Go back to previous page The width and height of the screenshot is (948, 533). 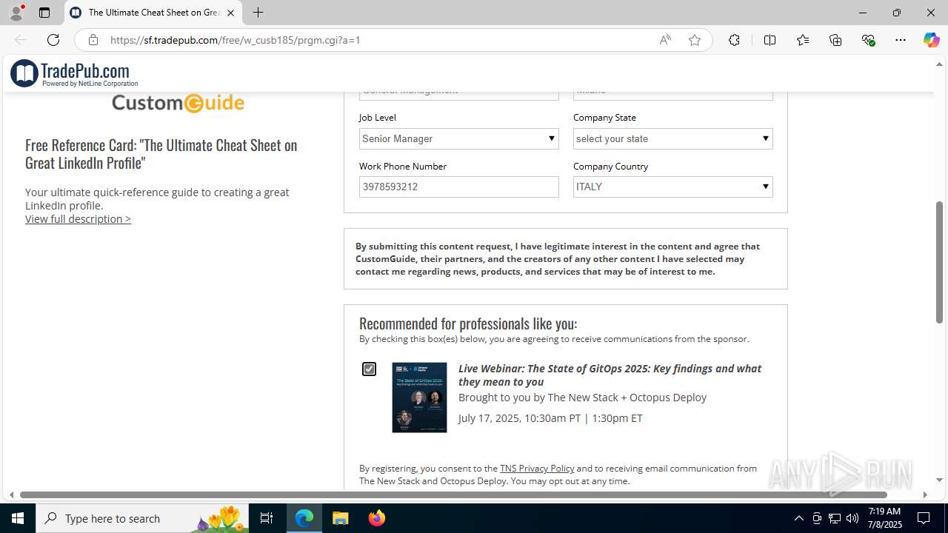pyautogui.click(x=21, y=40)
